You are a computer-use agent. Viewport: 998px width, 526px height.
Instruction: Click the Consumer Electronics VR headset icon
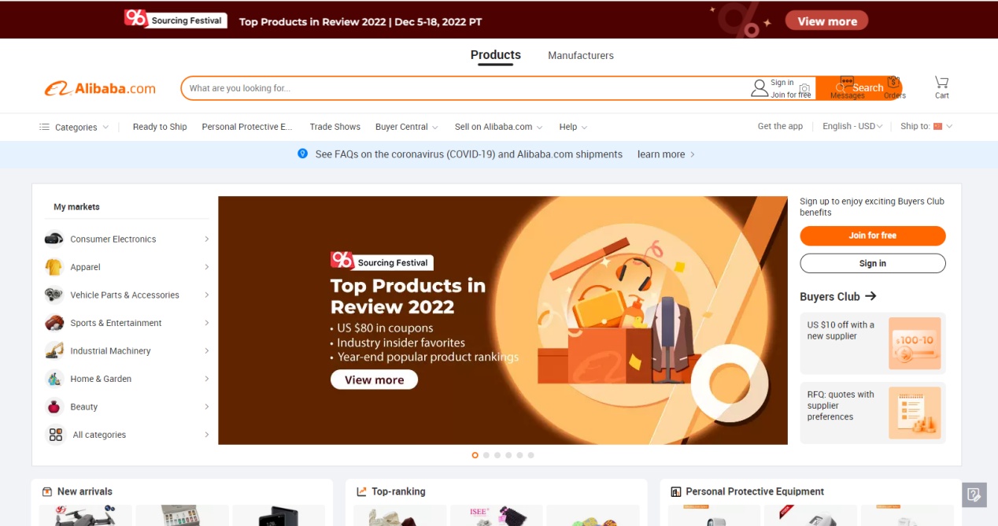pyautogui.click(x=54, y=239)
